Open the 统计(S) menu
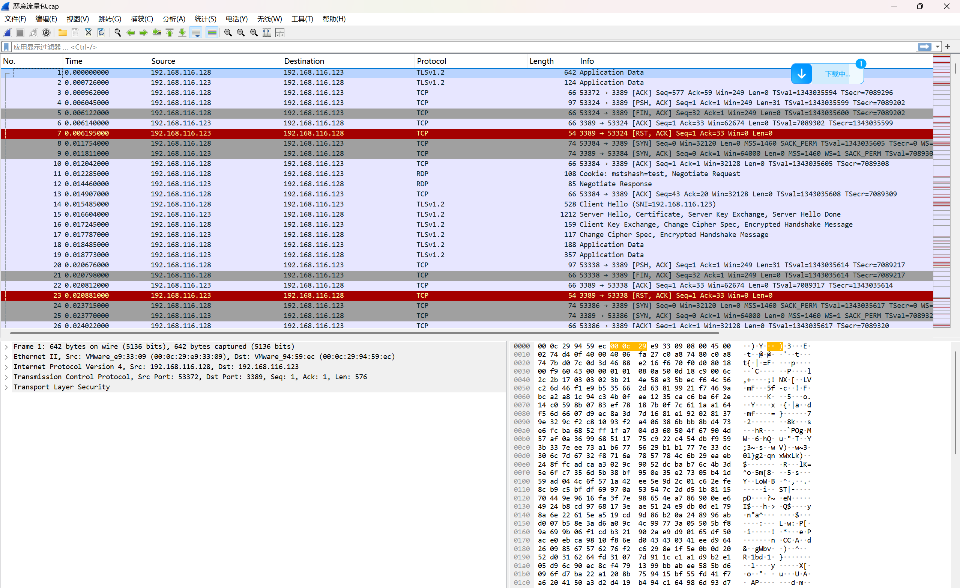 pos(205,19)
